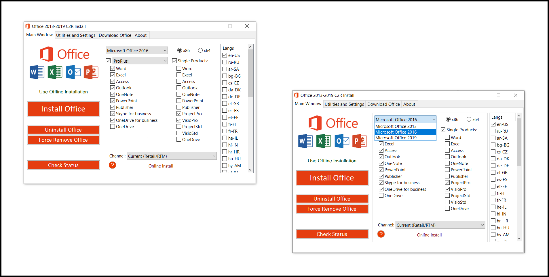Click the Langs scrollbar thumb in right window
The image size is (549, 277).
click(x=519, y=142)
